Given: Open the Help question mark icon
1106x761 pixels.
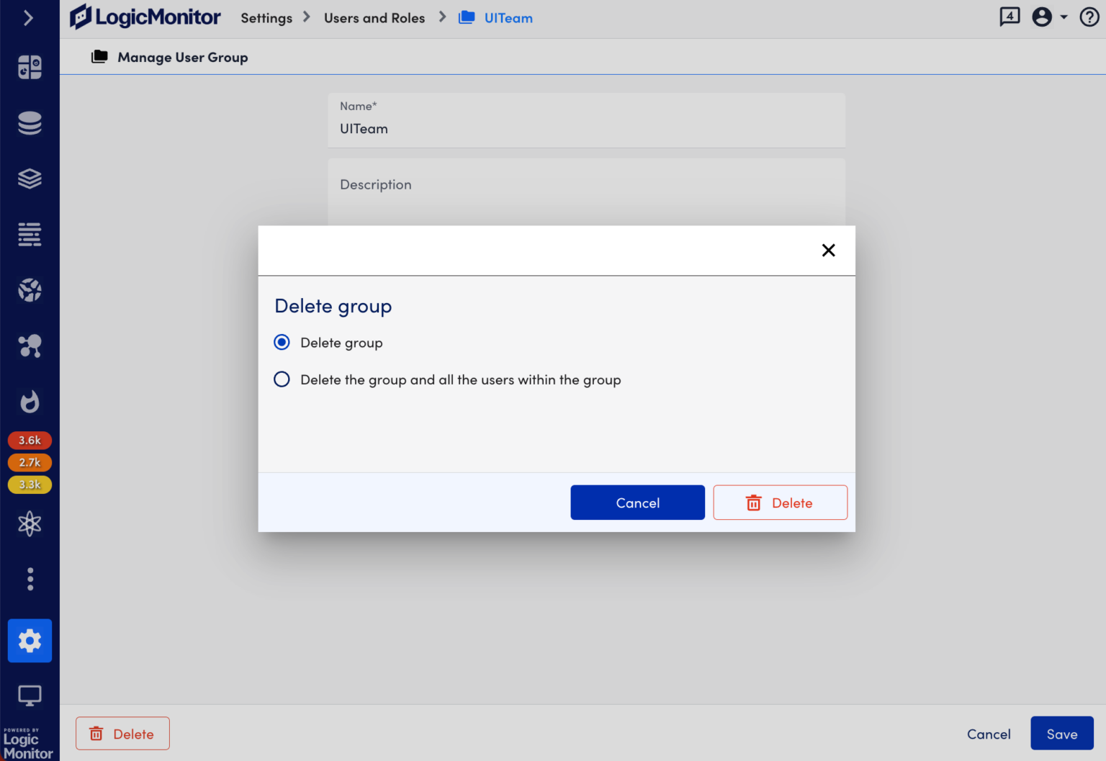Looking at the screenshot, I should tap(1089, 17).
